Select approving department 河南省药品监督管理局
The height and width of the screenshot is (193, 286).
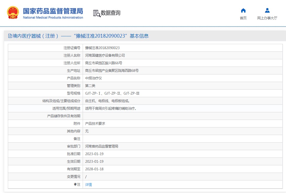tap(102, 147)
